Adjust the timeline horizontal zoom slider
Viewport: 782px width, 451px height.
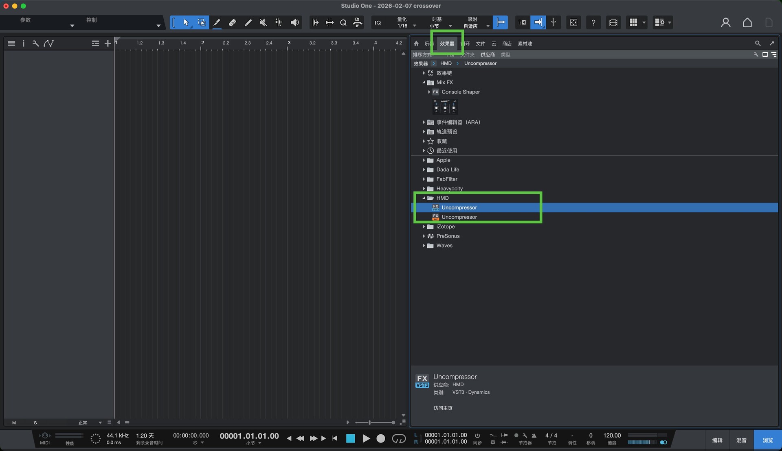370,423
